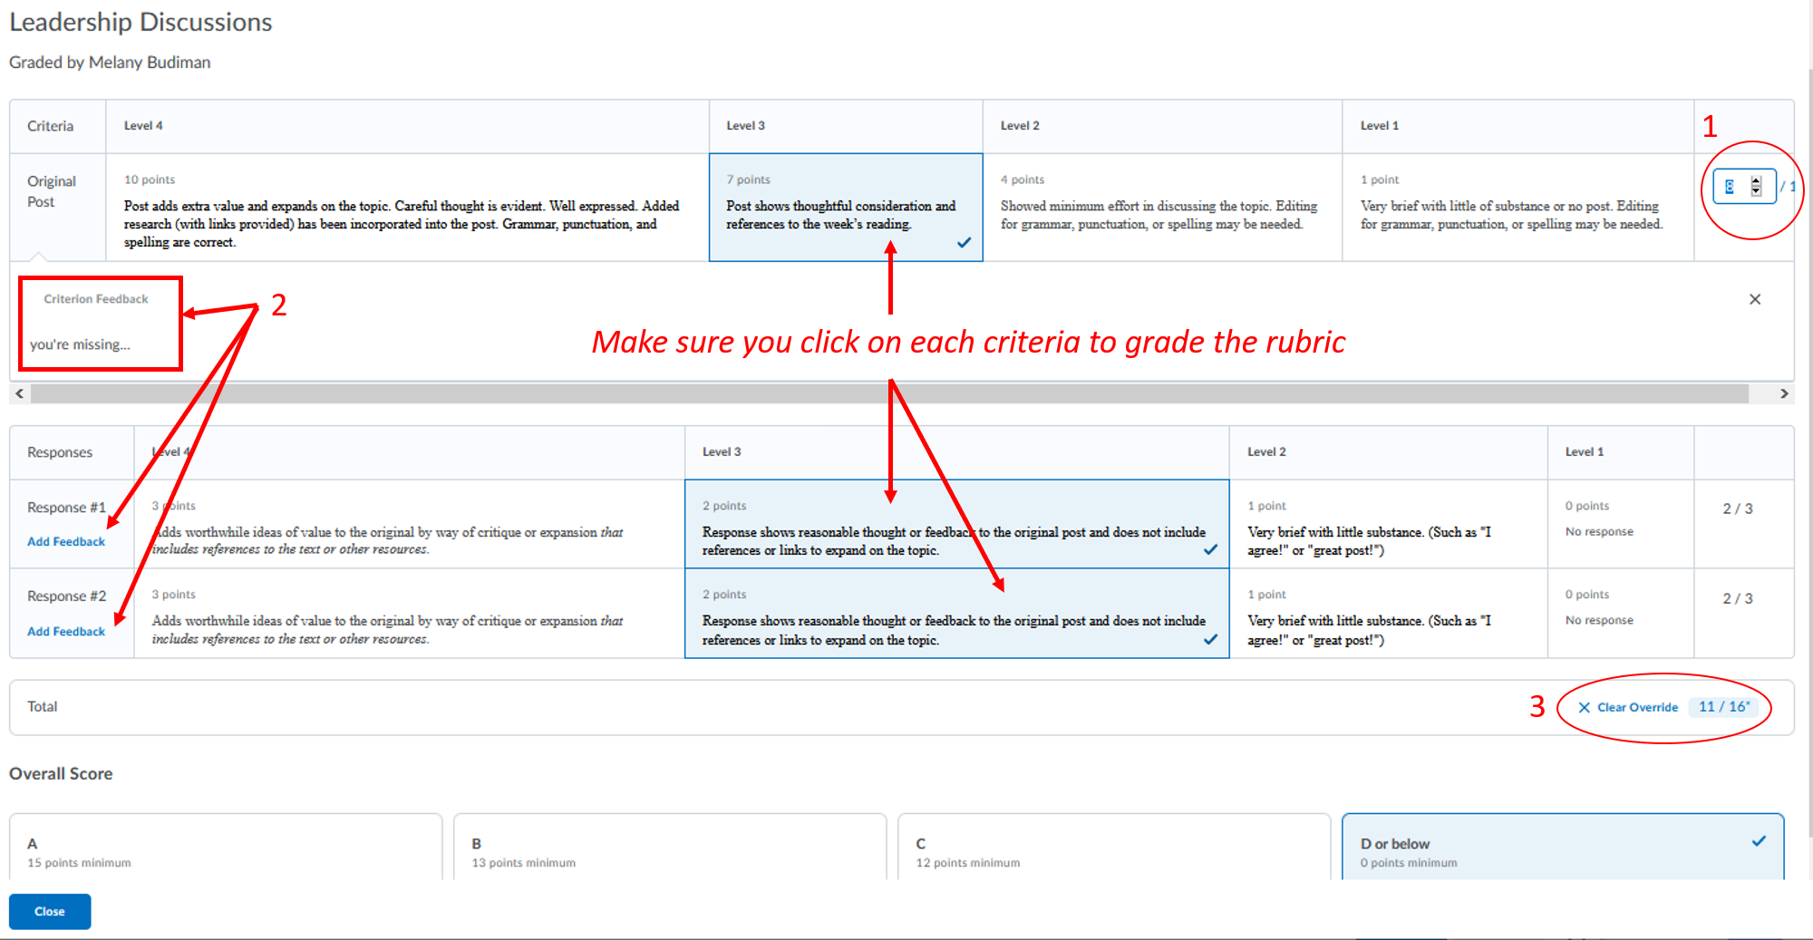
Task: Choose Level 2 for Original Post
Action: pyautogui.click(x=1161, y=208)
